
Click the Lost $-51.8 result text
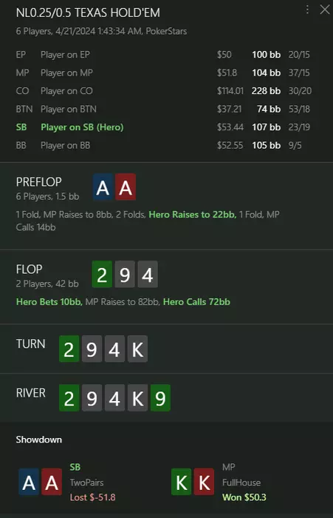pyautogui.click(x=92, y=497)
